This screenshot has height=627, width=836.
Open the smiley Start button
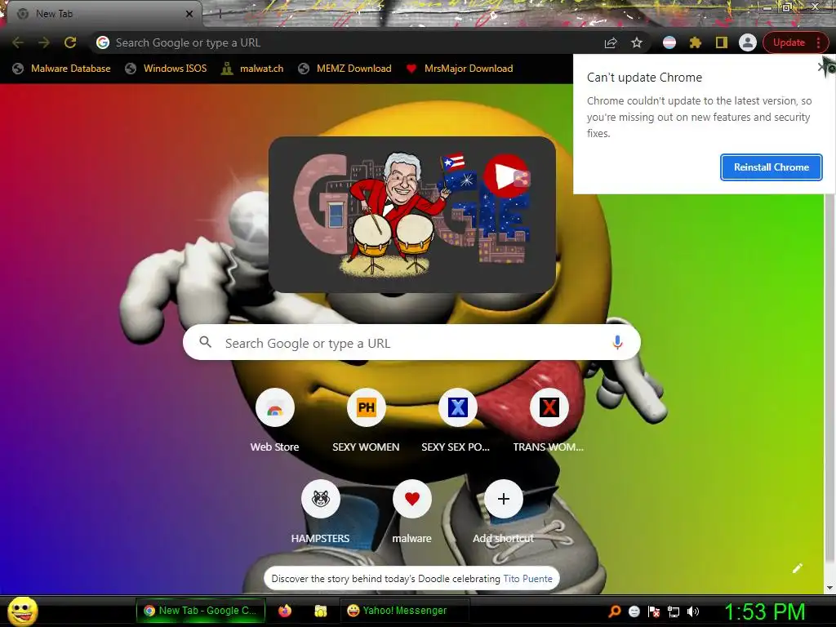[x=22, y=611]
